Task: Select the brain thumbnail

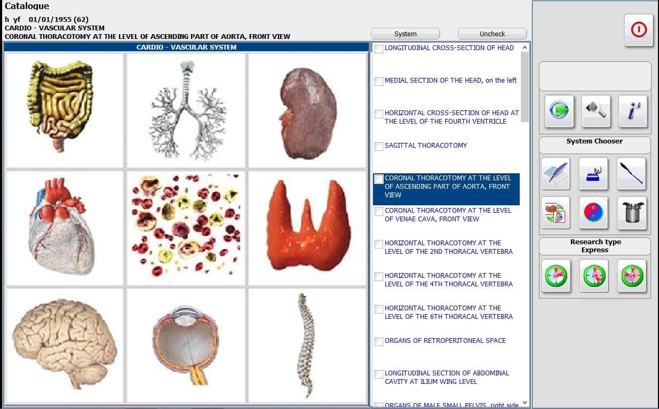Action: [x=65, y=346]
